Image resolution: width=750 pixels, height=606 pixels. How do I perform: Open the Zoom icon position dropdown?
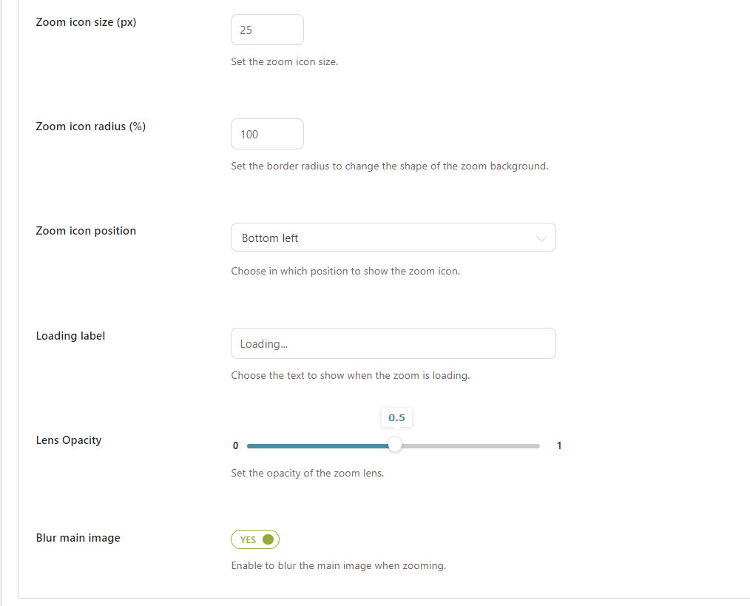393,238
